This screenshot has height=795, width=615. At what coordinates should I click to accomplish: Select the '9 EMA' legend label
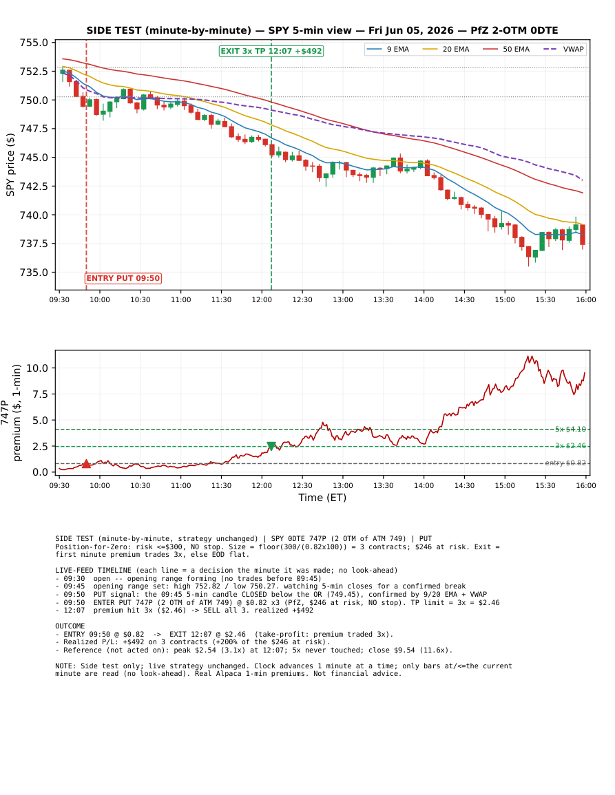point(398,49)
